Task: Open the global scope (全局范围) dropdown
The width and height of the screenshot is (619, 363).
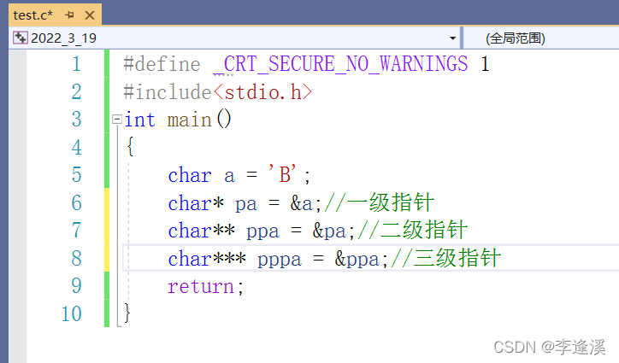Action: (542, 38)
